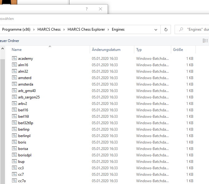Select the file named borisa
The height and width of the screenshot is (184, 209).
point(23,149)
